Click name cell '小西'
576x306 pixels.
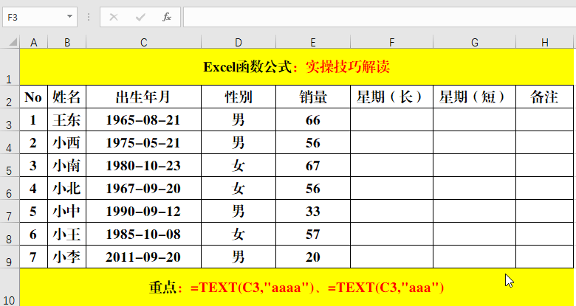click(67, 142)
